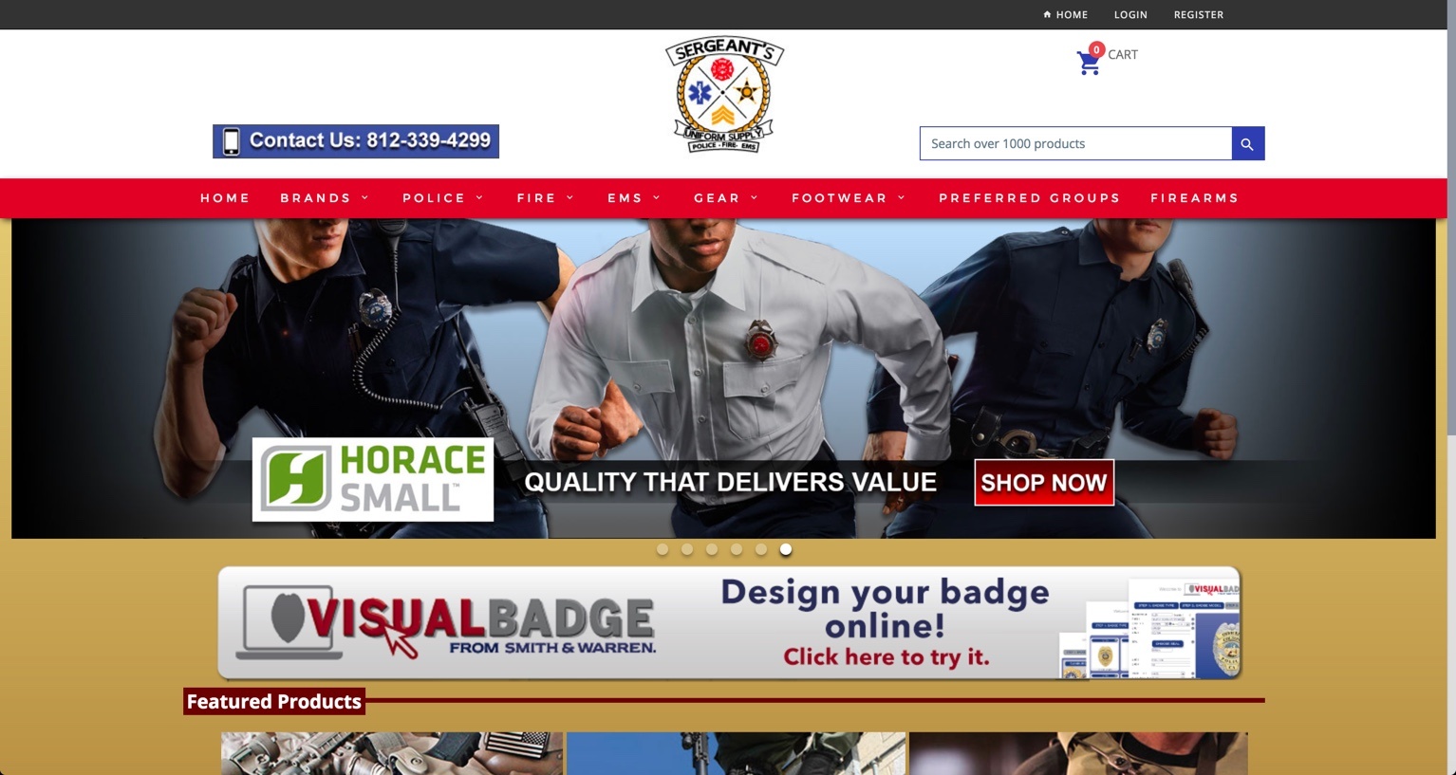
Task: Select first carousel slide dot
Action: pos(663,549)
